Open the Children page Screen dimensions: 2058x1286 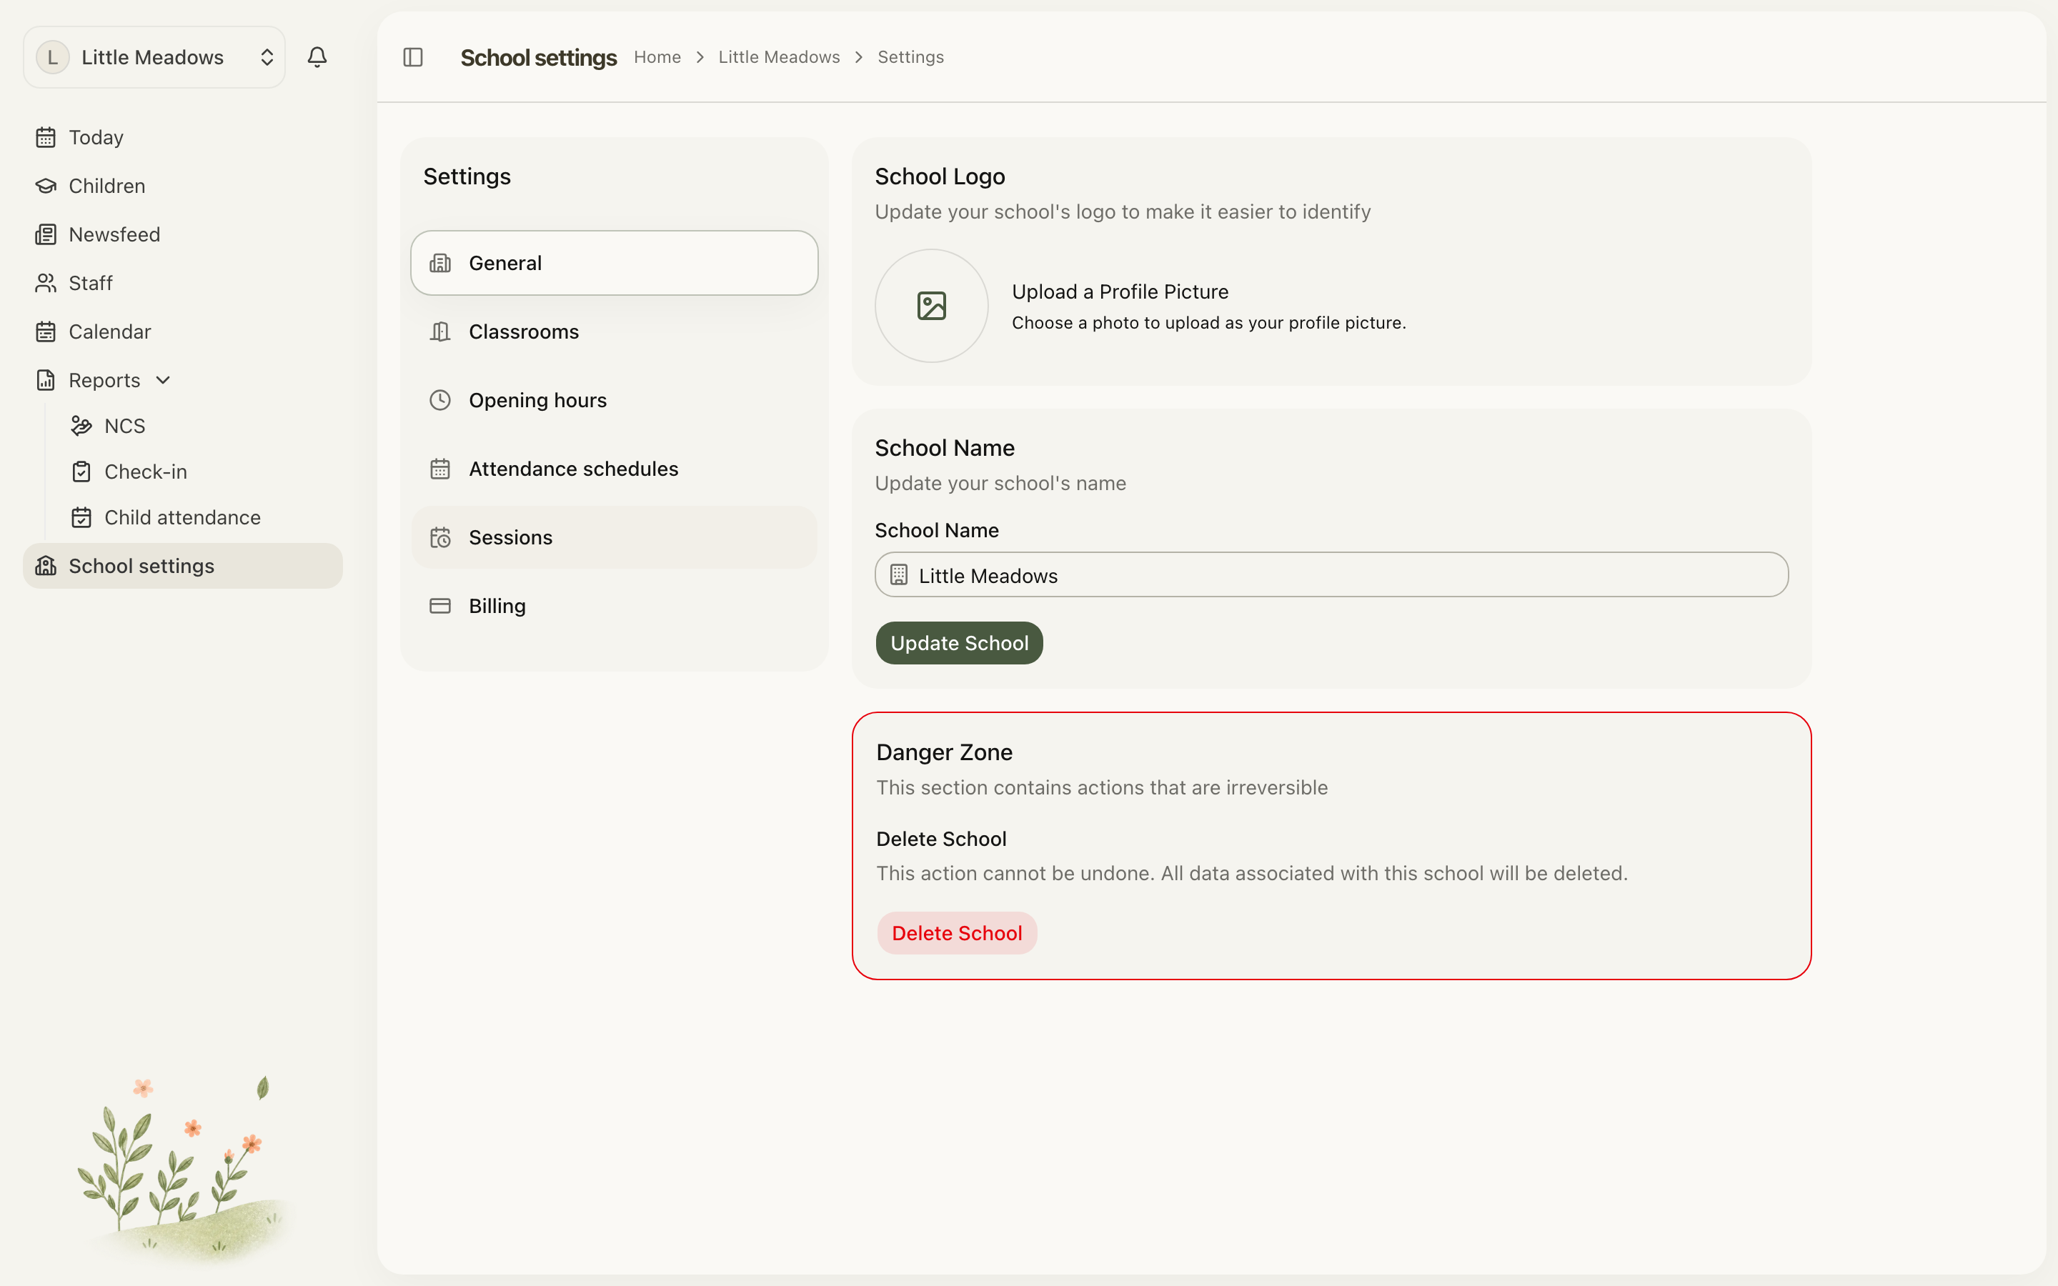tap(183, 186)
